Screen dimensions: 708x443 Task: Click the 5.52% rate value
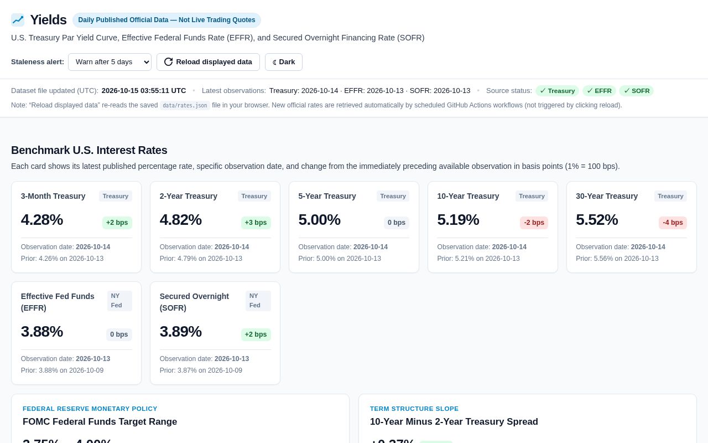(x=597, y=220)
